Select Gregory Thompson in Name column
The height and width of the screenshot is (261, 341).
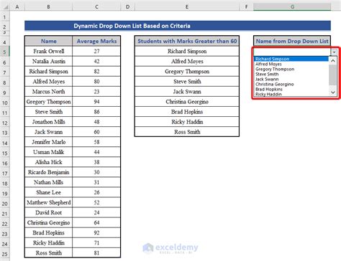[48, 102]
